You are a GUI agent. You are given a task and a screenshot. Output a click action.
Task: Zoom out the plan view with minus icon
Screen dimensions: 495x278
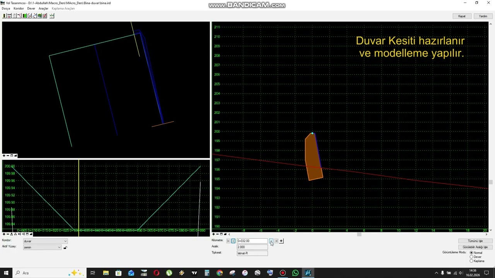[8, 156]
